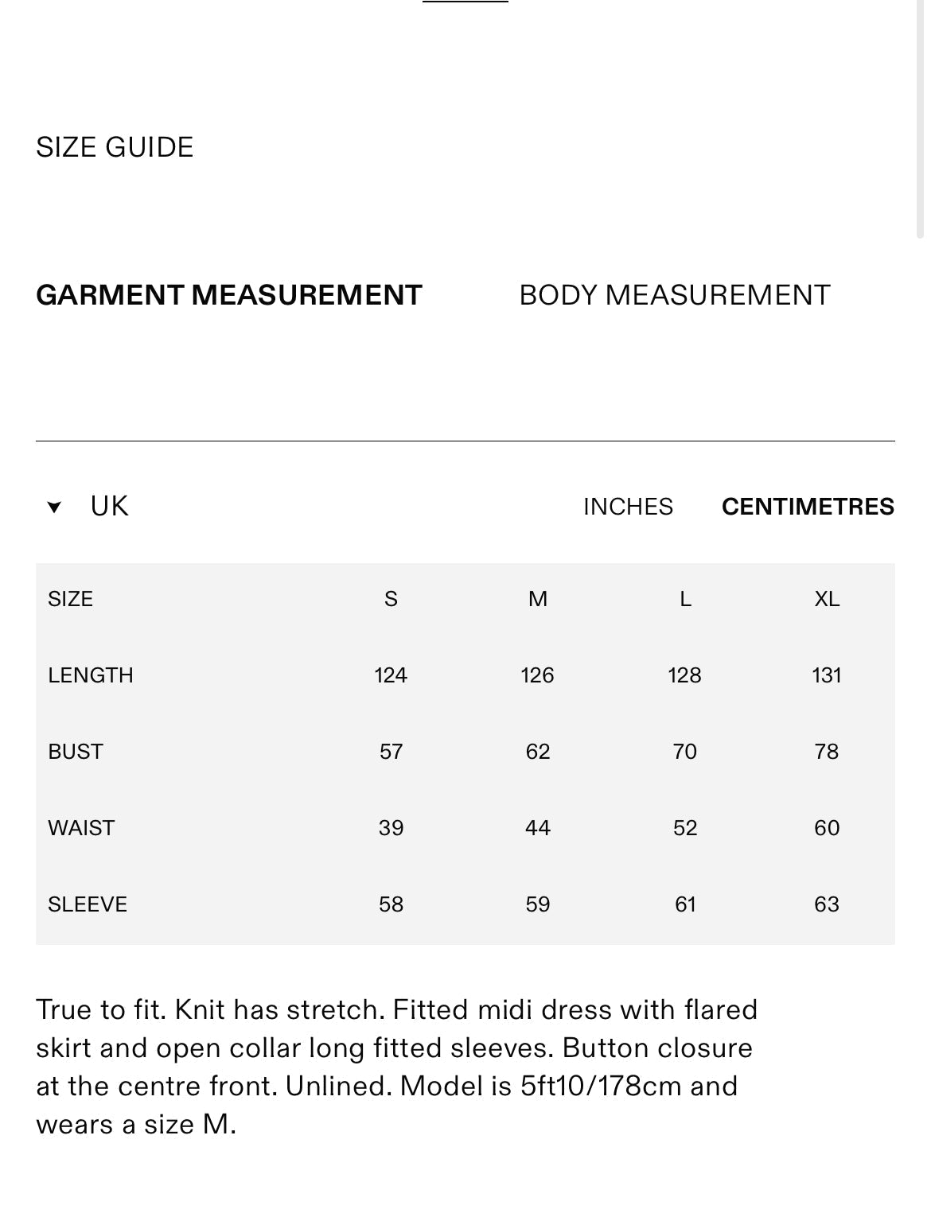
Task: Click the XL size column header
Action: pos(827,599)
